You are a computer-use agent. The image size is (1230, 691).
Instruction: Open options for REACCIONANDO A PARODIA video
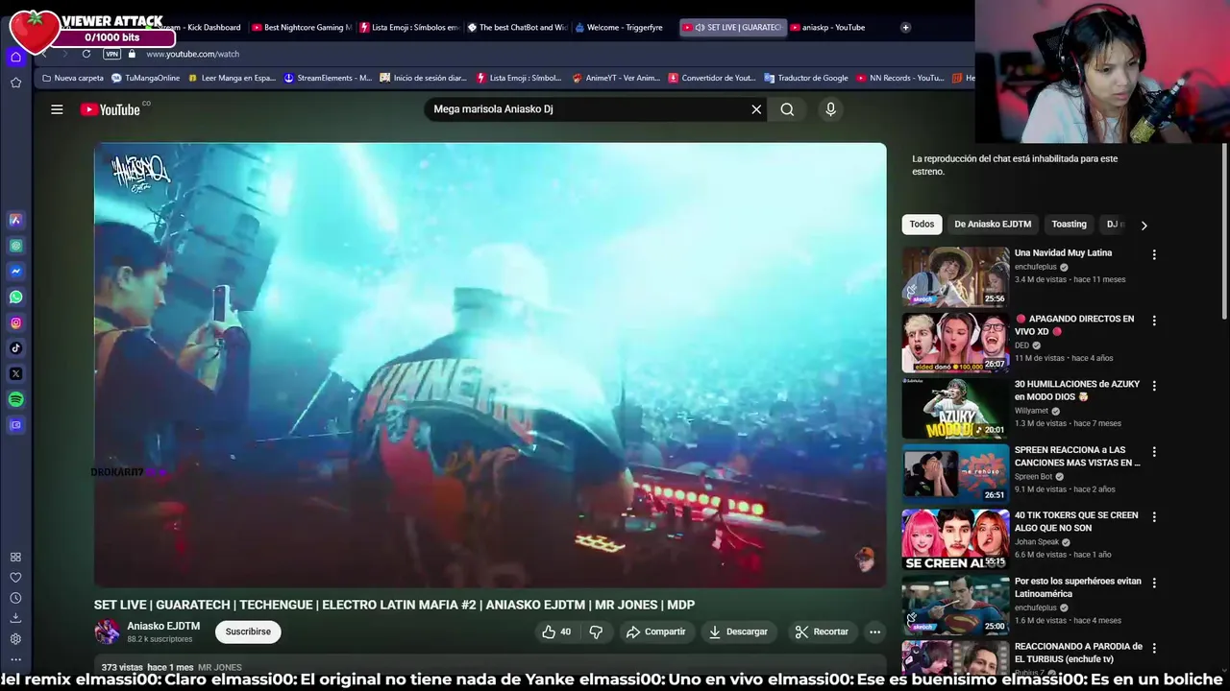coord(1154,648)
